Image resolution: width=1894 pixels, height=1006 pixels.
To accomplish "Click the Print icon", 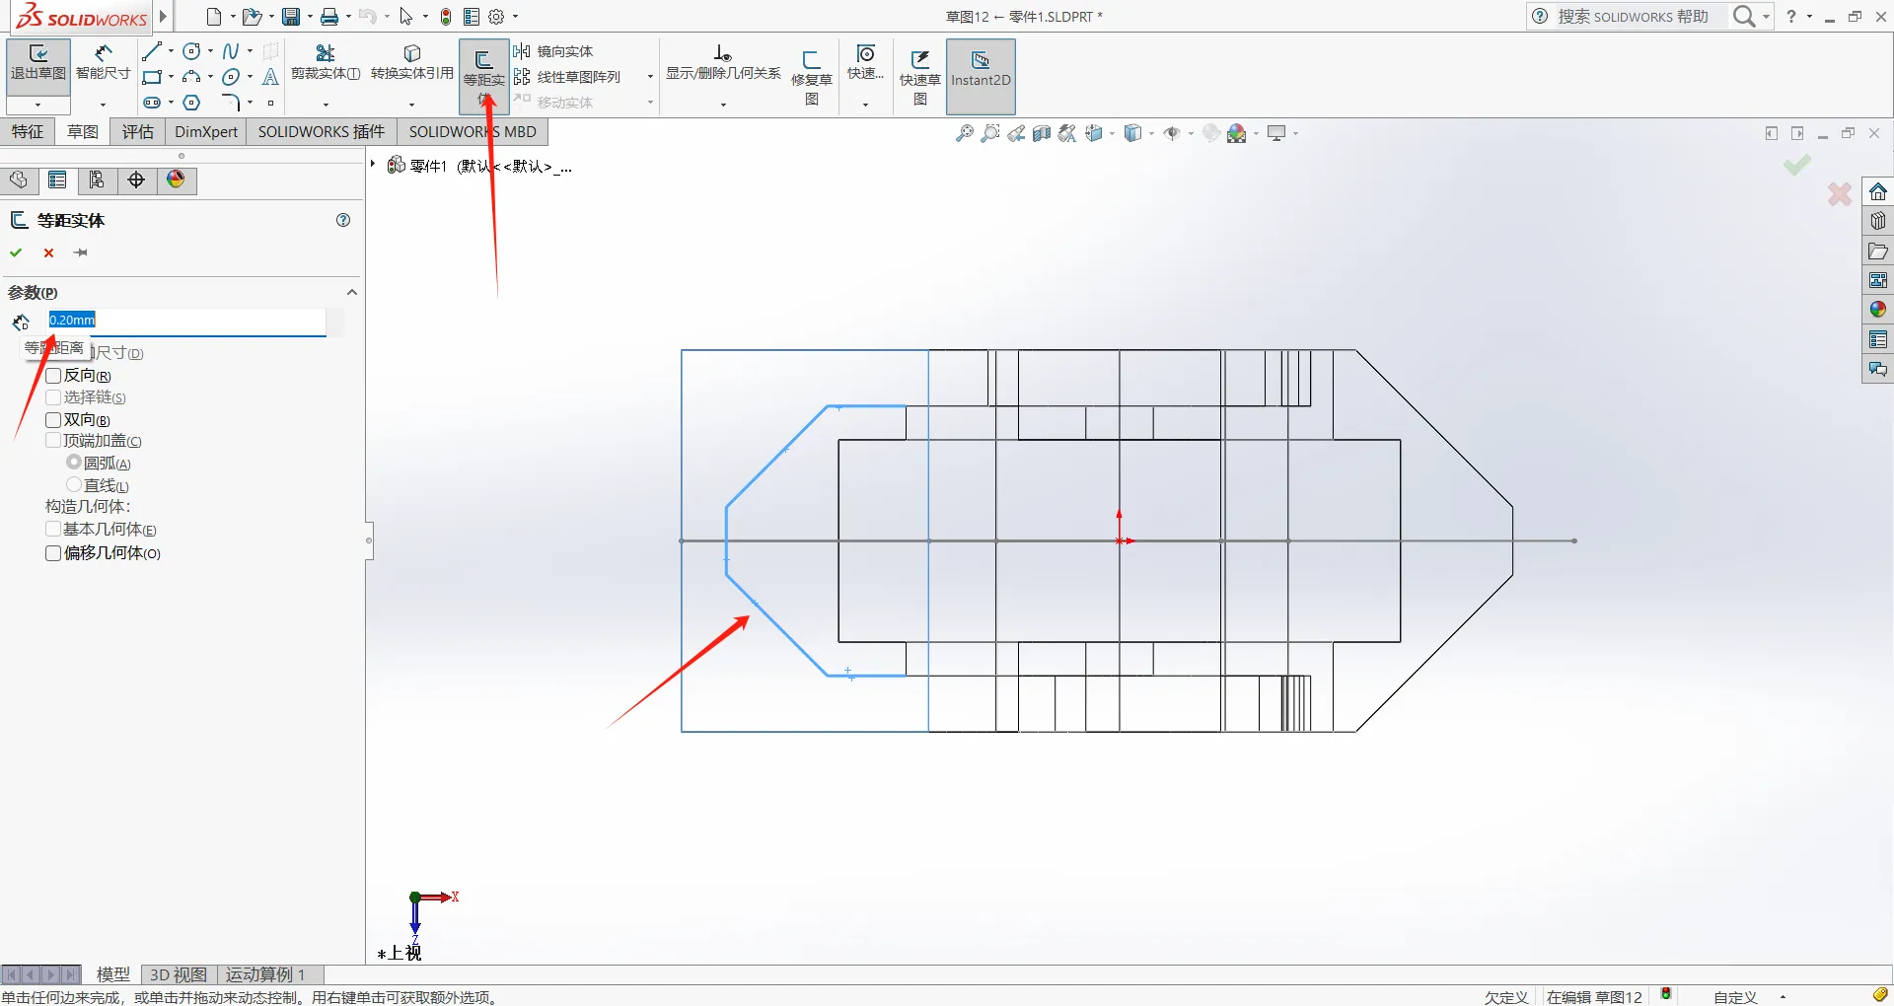I will pos(329,17).
